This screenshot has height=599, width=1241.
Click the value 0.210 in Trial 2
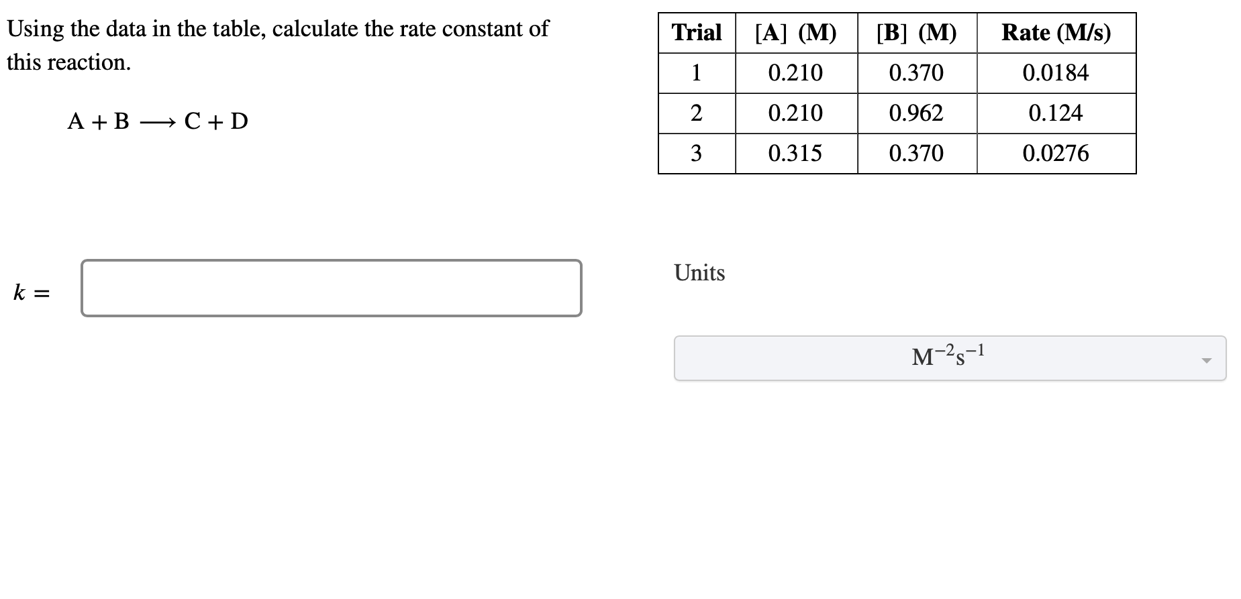click(x=795, y=113)
